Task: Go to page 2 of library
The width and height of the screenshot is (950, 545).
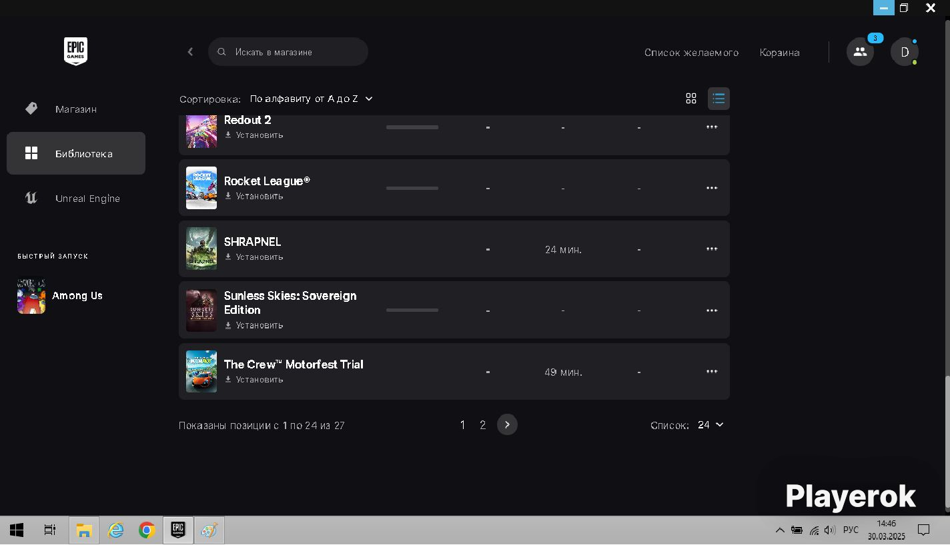Action: pos(483,425)
